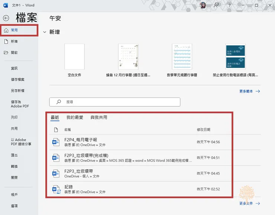
Task: Click the date 昨天下午 02:52
Action: [x=208, y=189]
